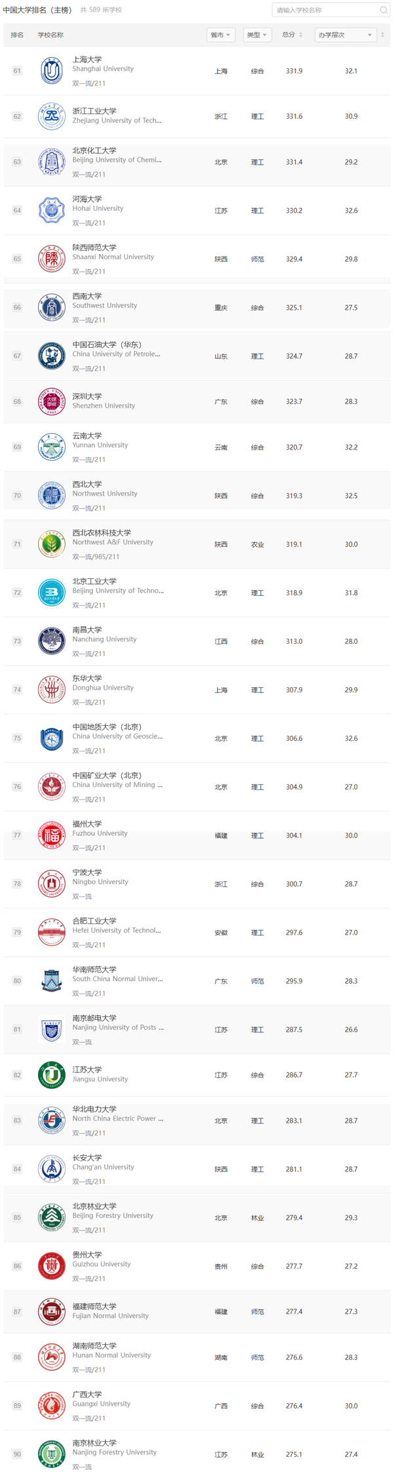Click the Fuzhou University logo

(x=51, y=835)
